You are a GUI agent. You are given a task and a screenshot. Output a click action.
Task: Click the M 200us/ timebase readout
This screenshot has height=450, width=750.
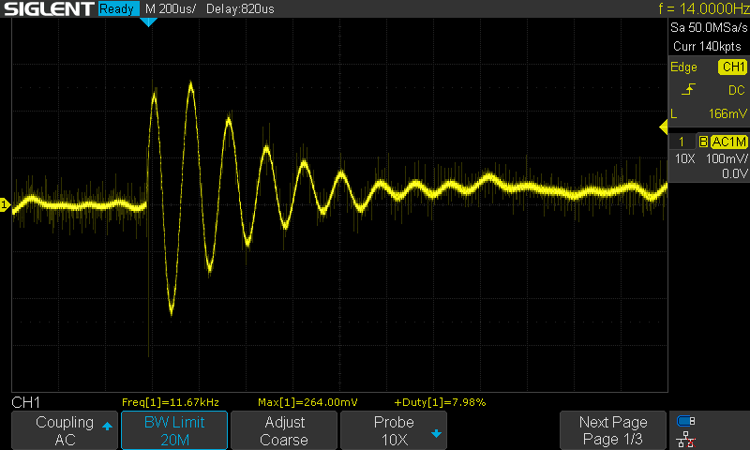(x=170, y=9)
